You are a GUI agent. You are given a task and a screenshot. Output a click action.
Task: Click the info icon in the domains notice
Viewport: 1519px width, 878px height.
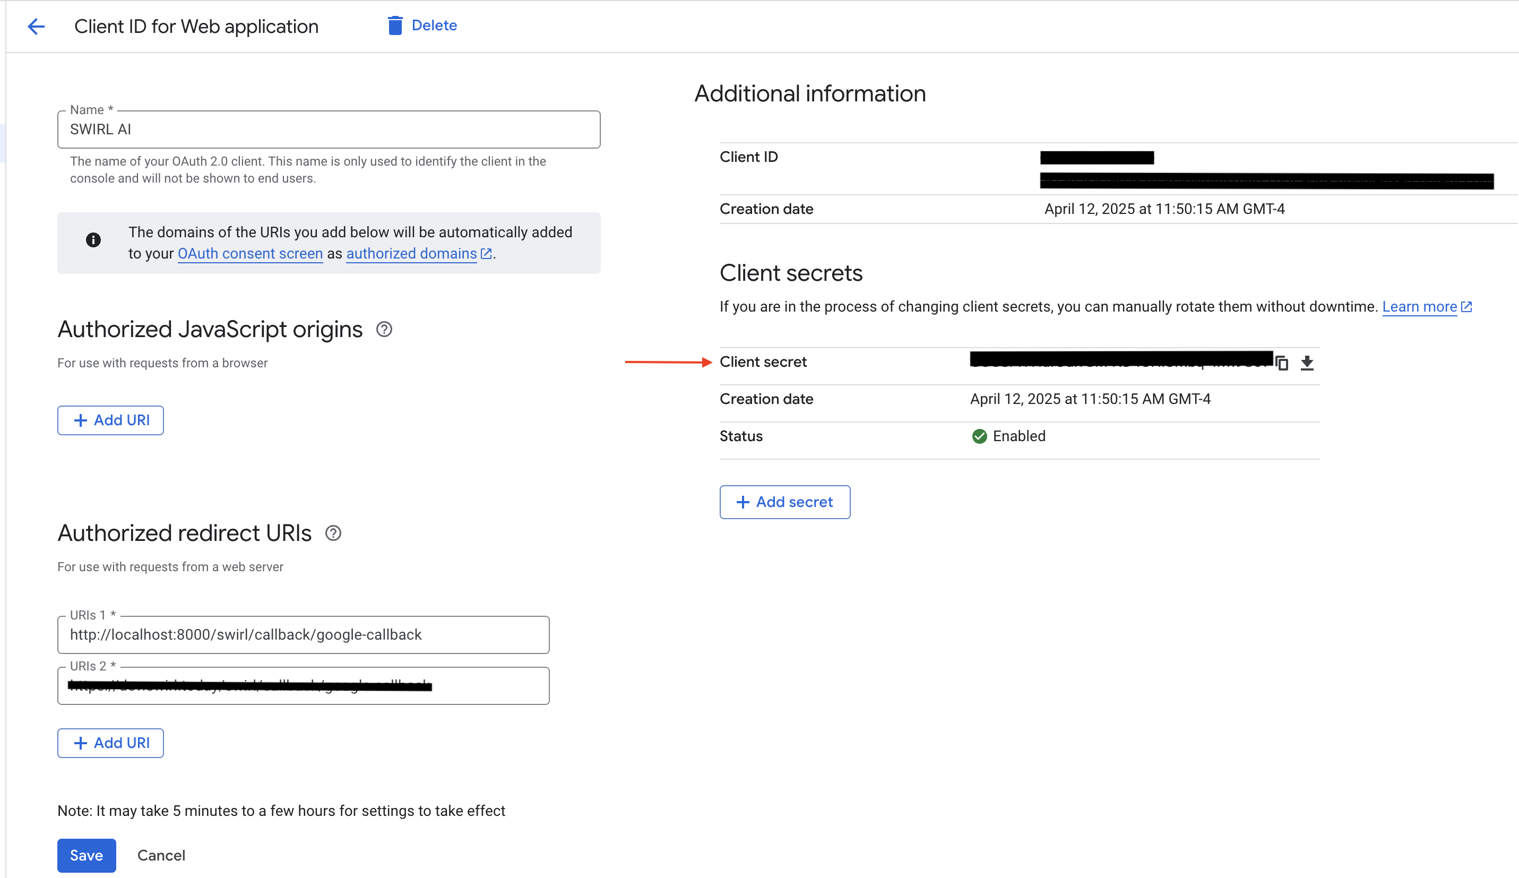(x=93, y=240)
